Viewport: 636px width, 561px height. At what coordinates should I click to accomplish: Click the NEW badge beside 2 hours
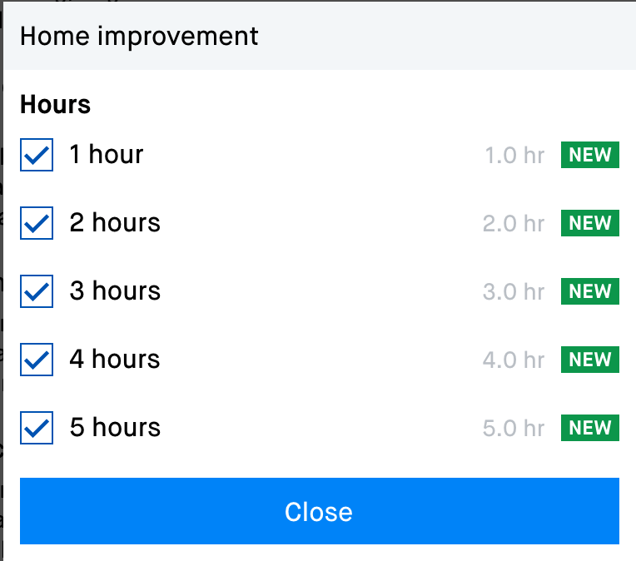pos(590,223)
